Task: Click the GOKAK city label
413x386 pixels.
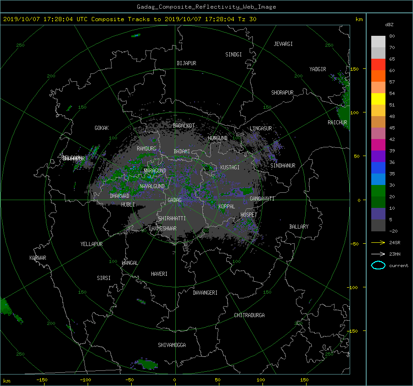Action: coord(102,128)
